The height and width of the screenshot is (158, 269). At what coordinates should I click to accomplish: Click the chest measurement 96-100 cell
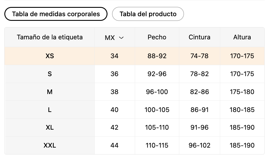pos(157,92)
